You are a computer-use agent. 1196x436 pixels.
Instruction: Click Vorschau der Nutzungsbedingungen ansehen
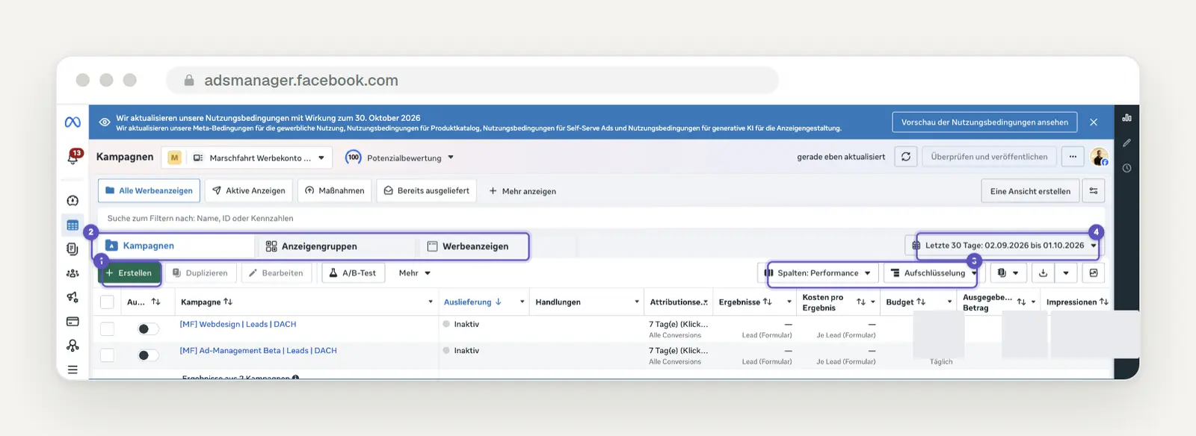point(984,122)
